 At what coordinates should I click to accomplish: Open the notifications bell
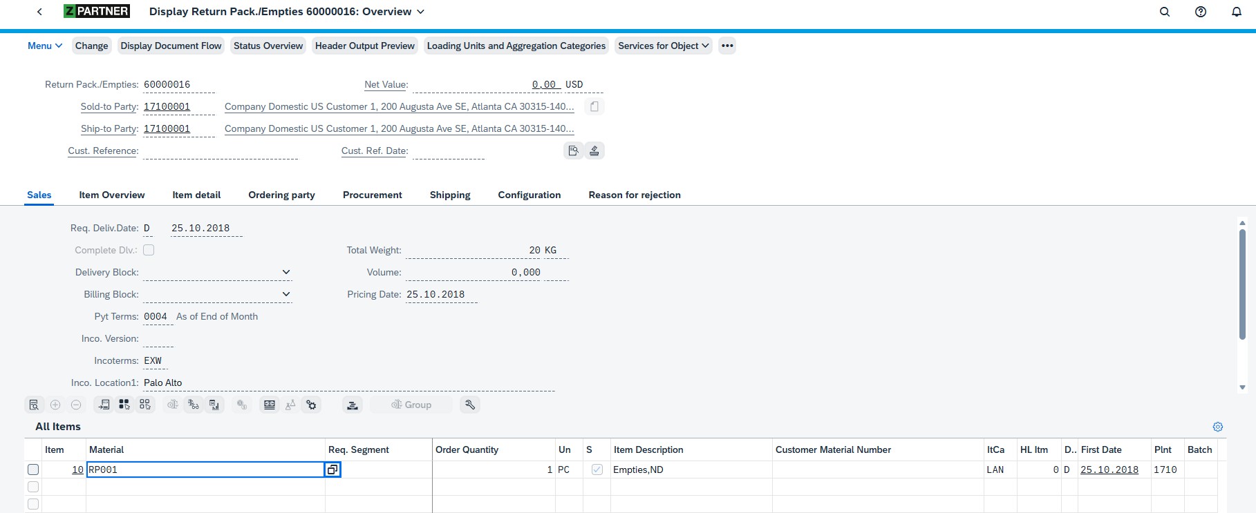[x=1237, y=12]
